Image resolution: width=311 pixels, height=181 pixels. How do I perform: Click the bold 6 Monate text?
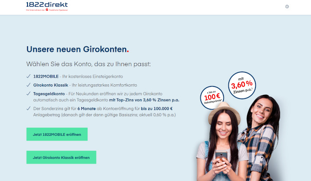tap(87, 109)
